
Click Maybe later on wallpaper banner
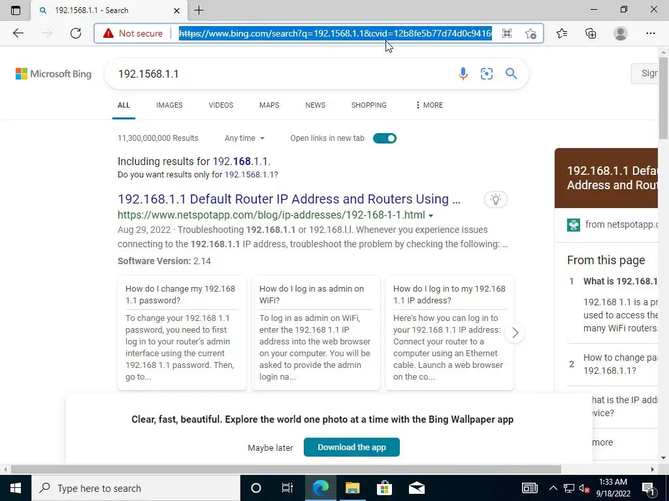(270, 448)
